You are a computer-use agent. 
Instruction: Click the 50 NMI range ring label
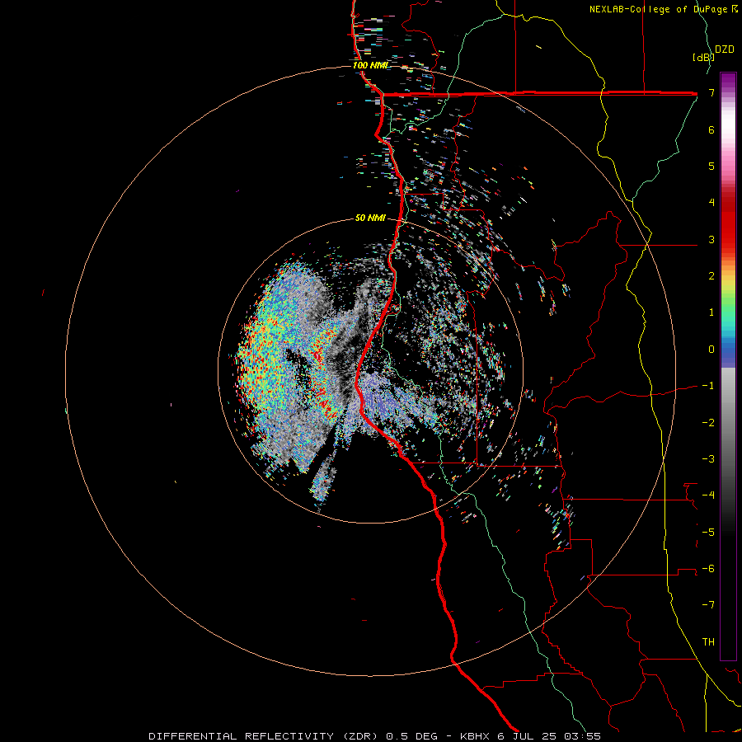(370, 218)
